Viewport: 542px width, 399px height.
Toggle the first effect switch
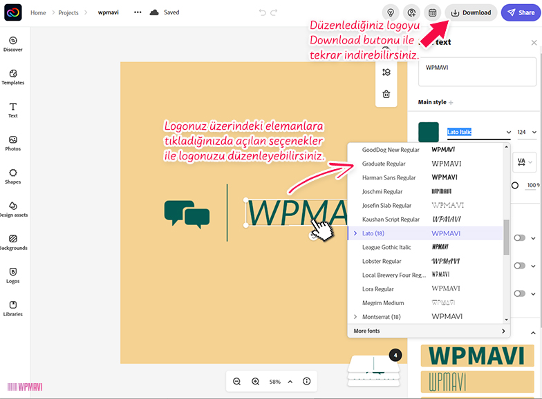point(520,237)
